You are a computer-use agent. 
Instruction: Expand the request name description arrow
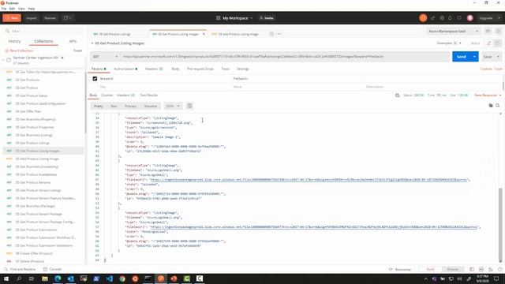(x=92, y=43)
